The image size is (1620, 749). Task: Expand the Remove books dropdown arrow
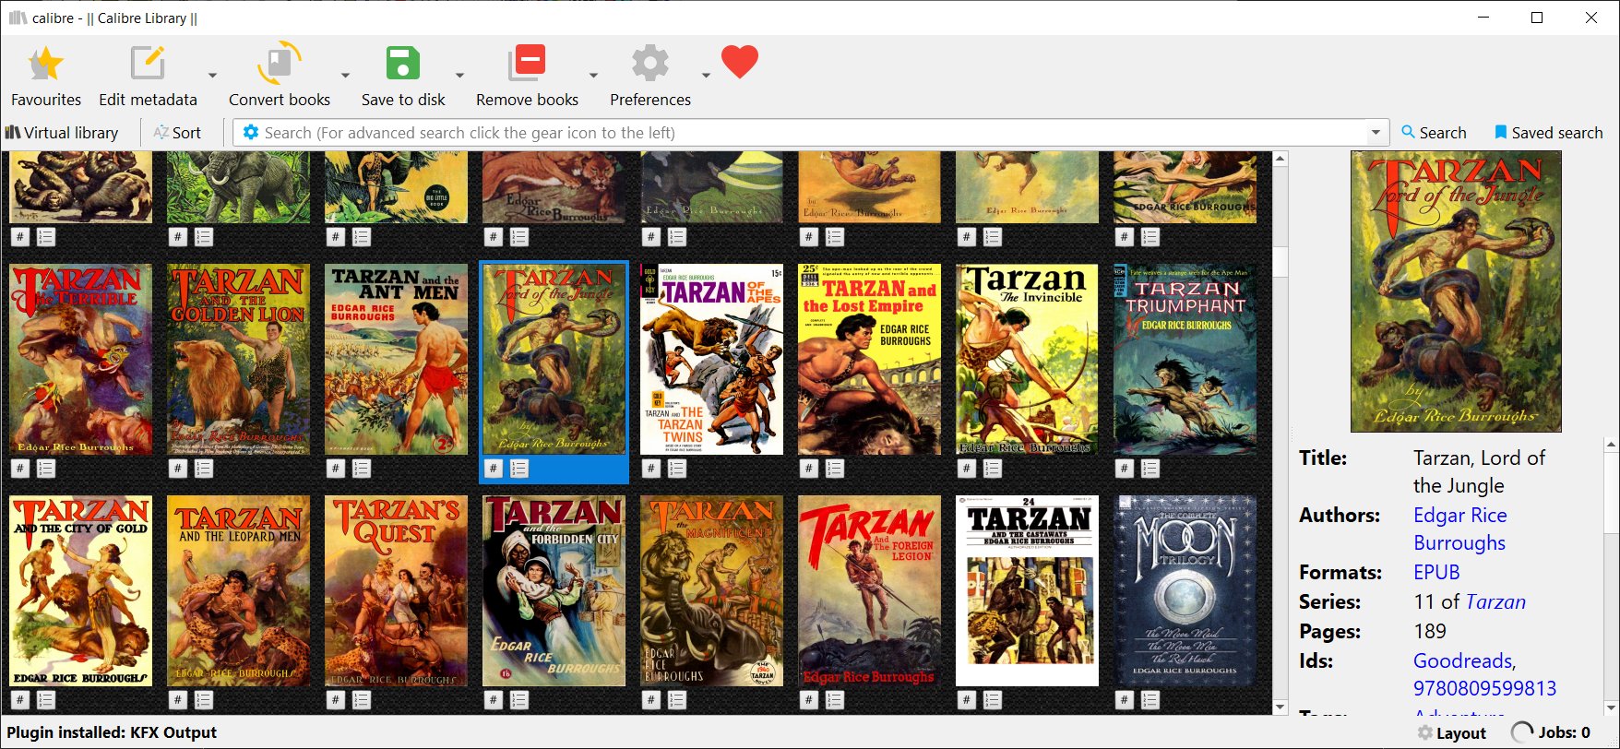[593, 76]
